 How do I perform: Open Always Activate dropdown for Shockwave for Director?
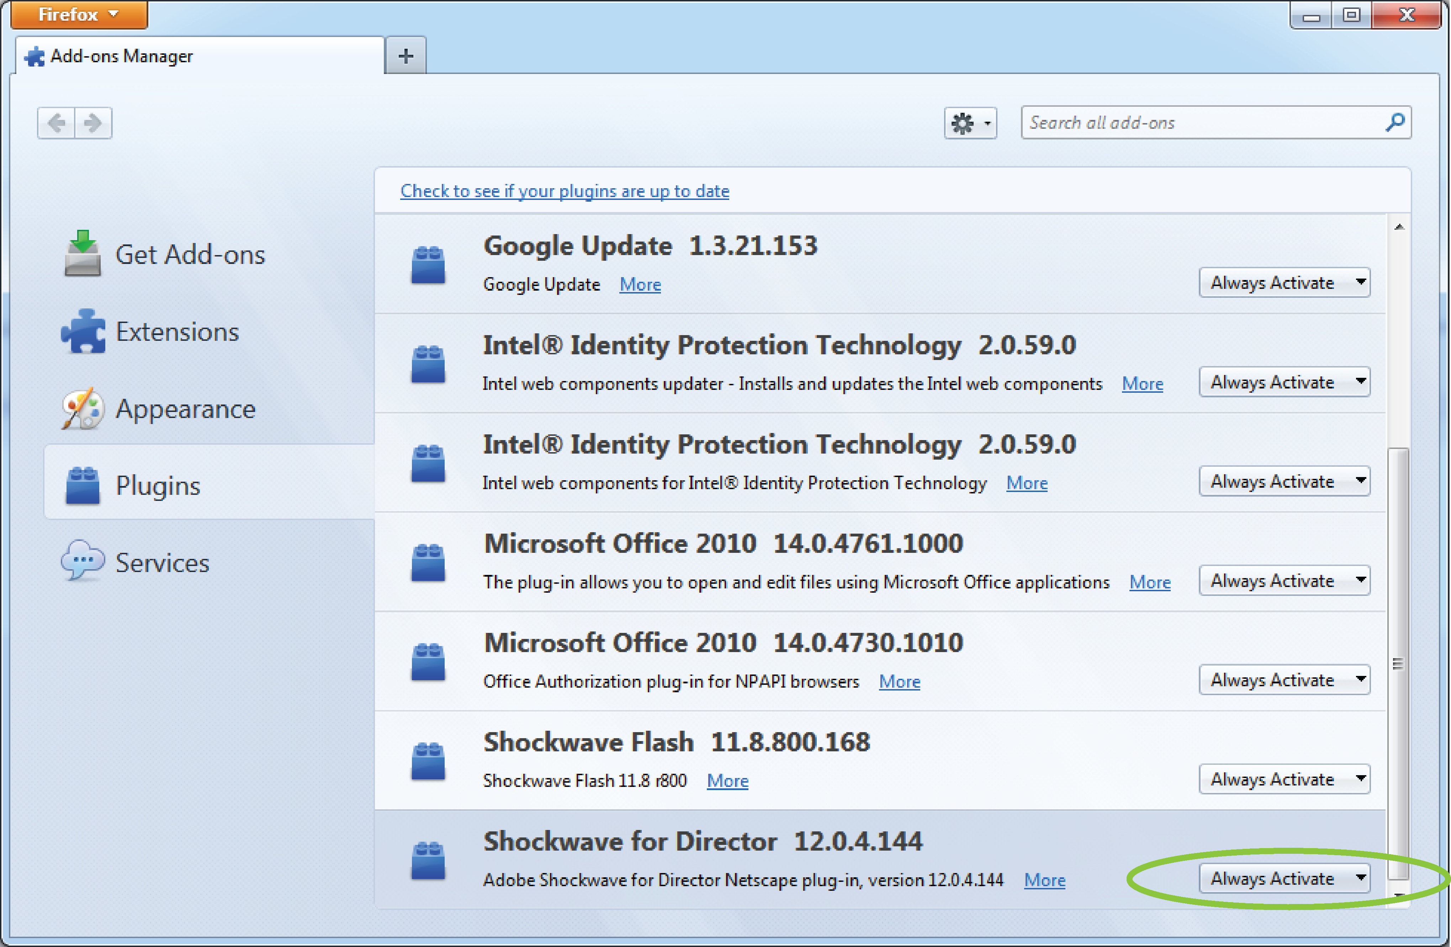(x=1285, y=879)
